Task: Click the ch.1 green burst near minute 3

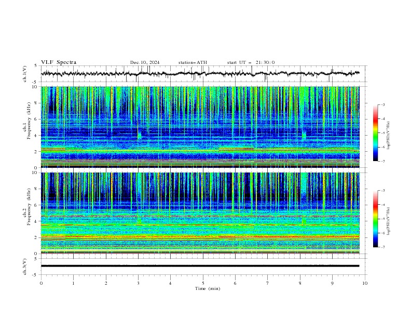Action: click(x=140, y=135)
